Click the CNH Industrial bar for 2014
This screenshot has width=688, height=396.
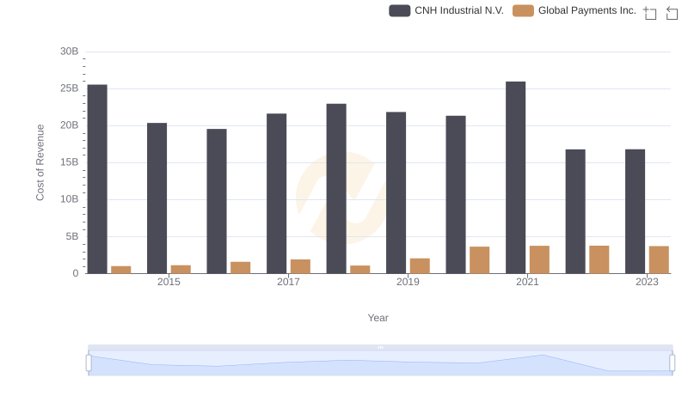(97, 180)
